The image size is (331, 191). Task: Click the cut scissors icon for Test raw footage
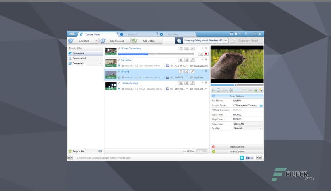[186, 83]
